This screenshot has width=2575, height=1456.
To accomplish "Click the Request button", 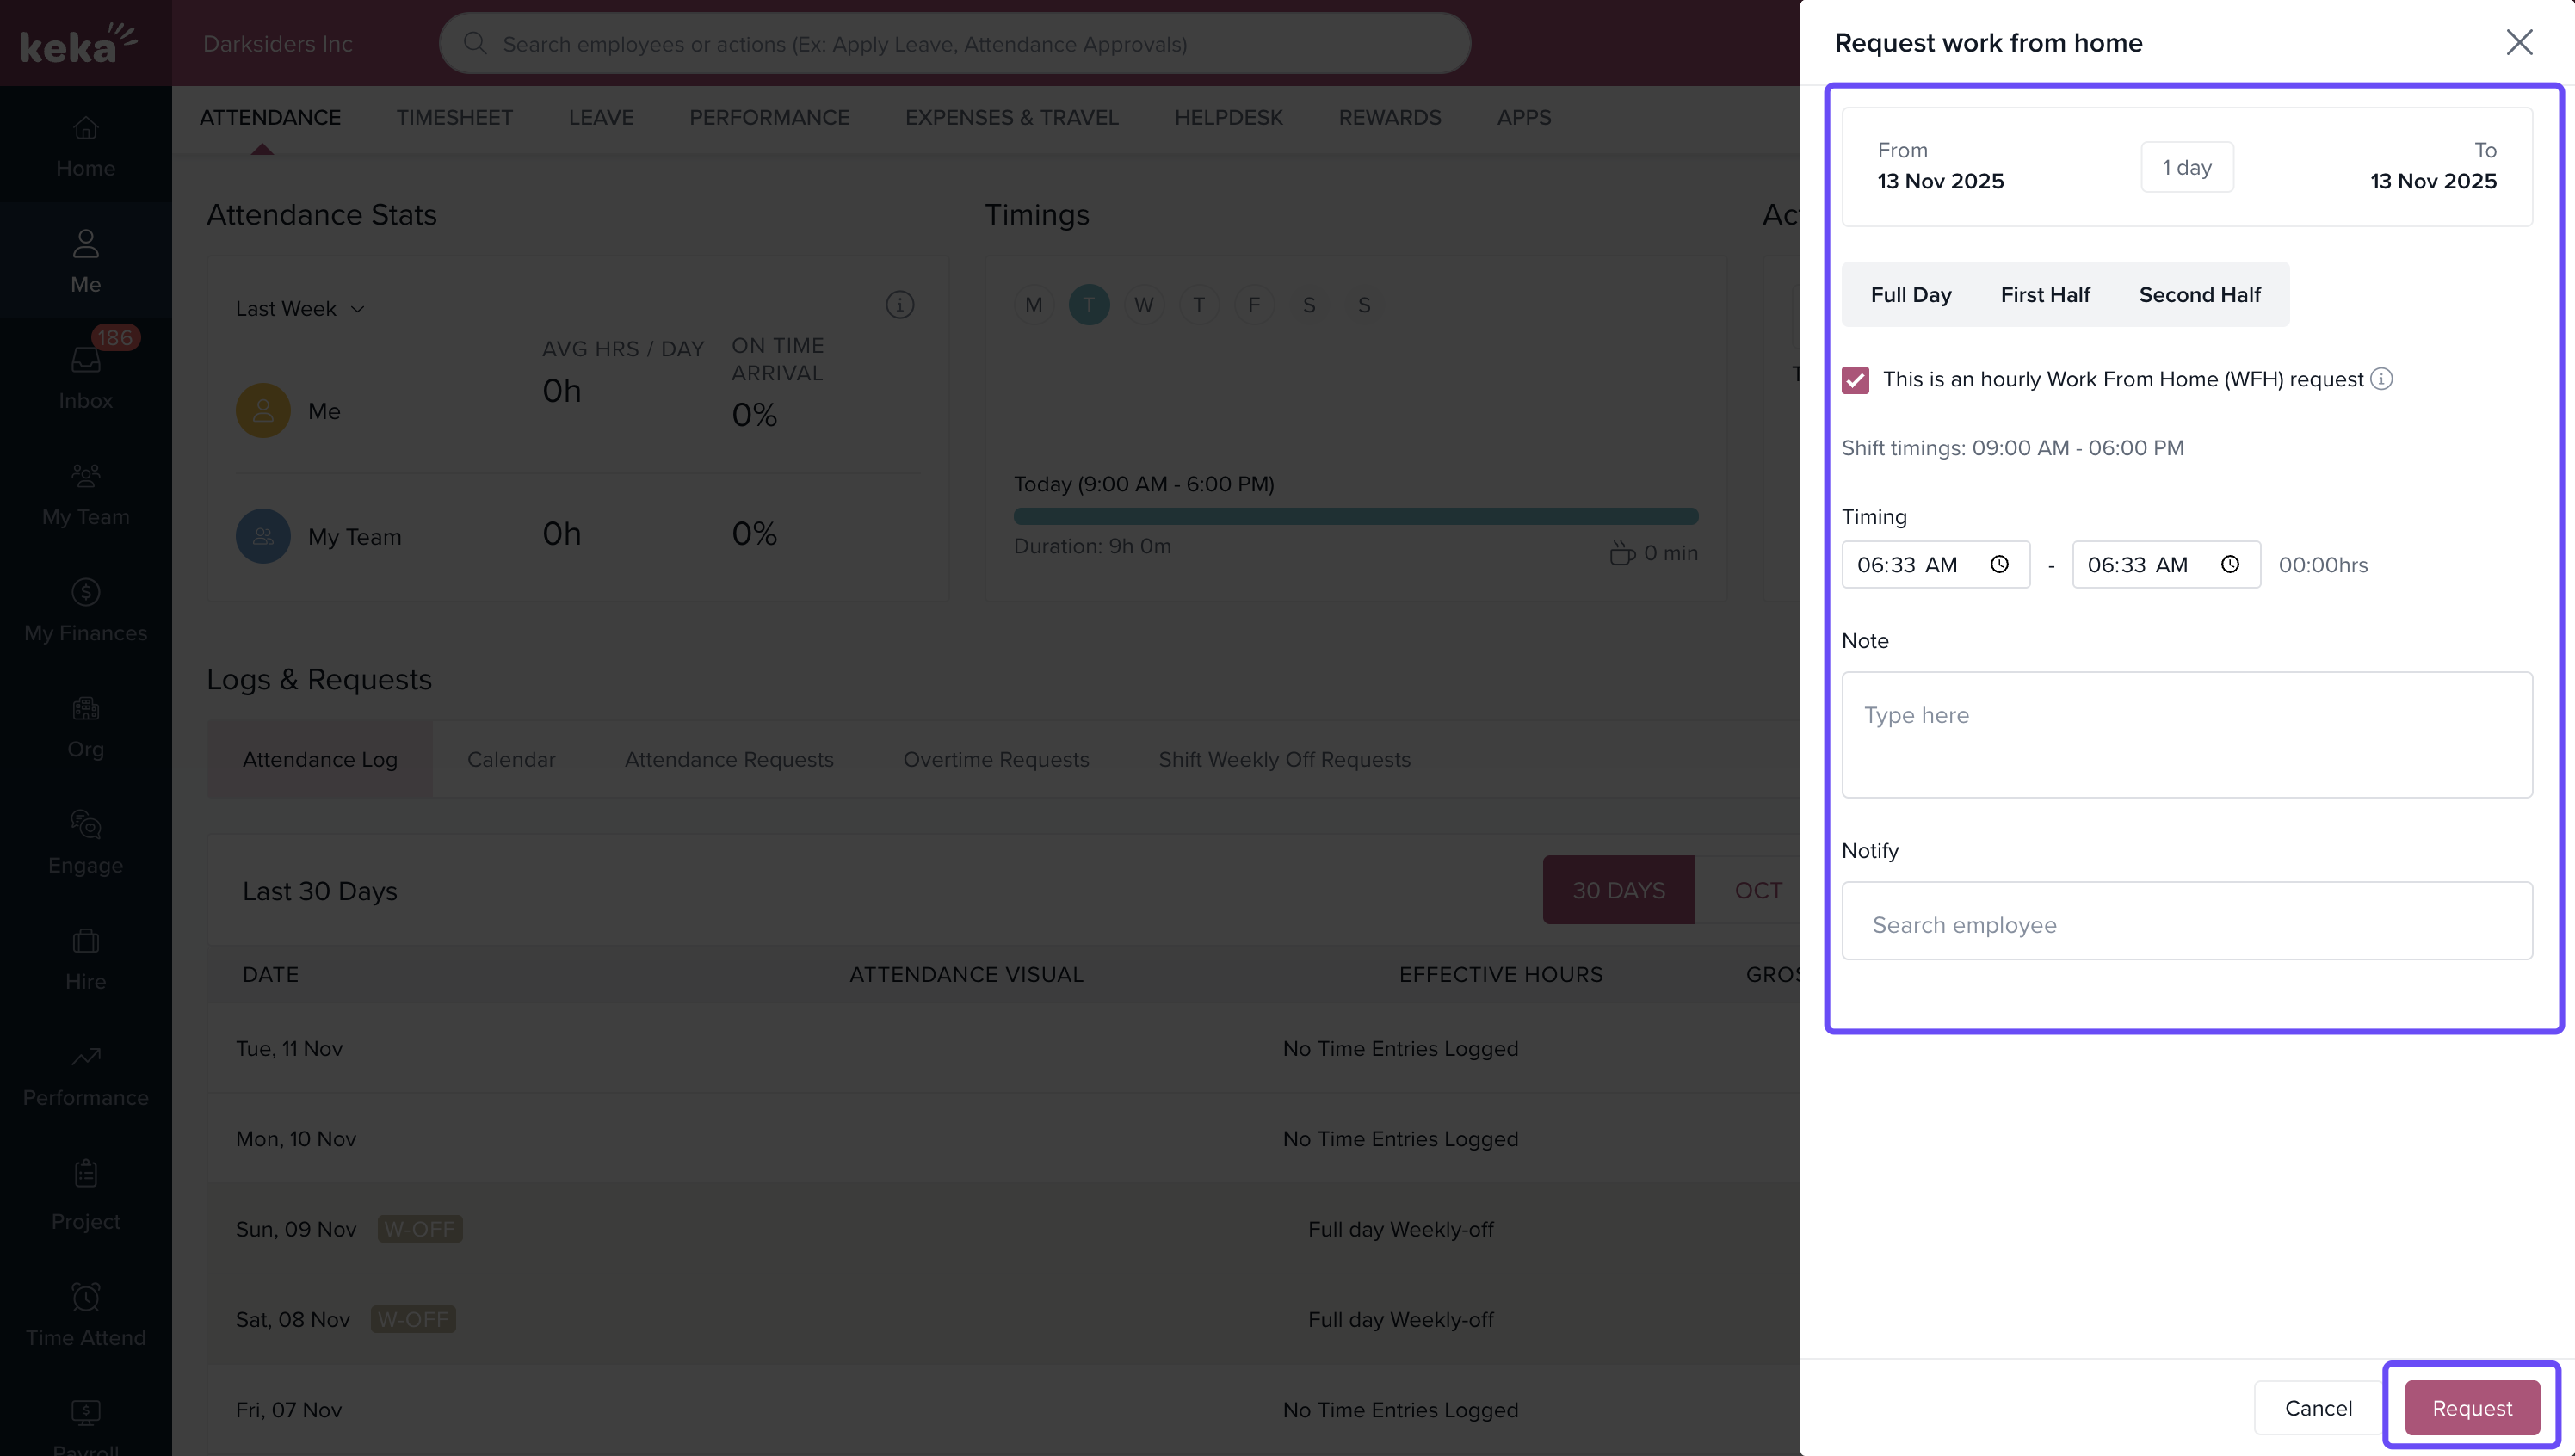I will point(2471,1407).
